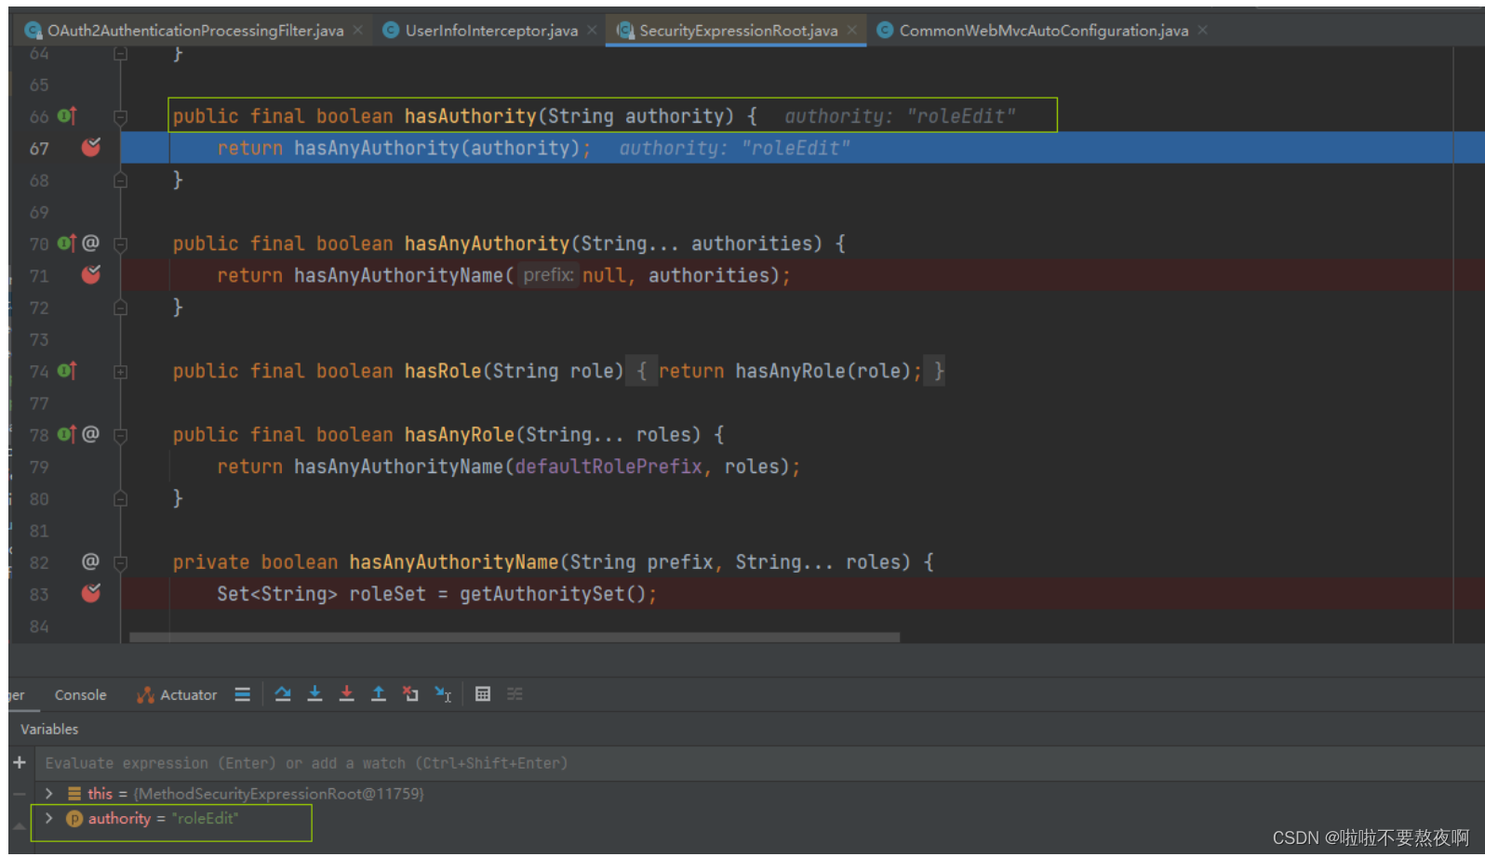Click override gutter icon on line 78

tap(67, 434)
